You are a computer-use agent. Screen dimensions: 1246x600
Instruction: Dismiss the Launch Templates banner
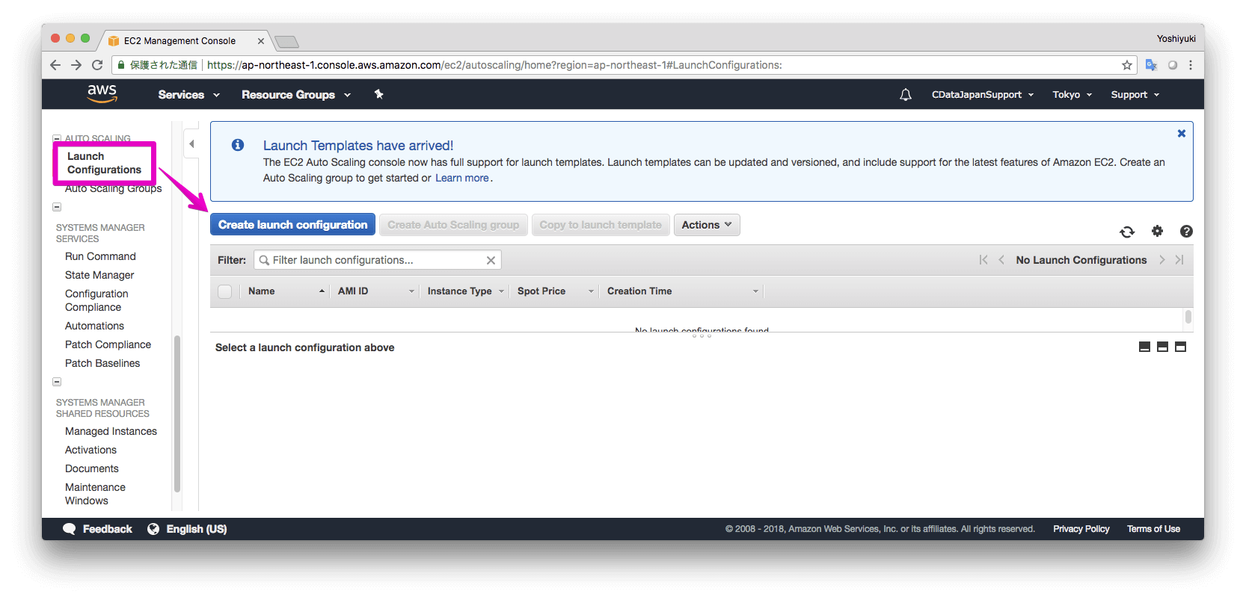coord(1182,133)
